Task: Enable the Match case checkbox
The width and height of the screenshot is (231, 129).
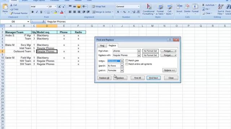Action: pyautogui.click(x=127, y=61)
